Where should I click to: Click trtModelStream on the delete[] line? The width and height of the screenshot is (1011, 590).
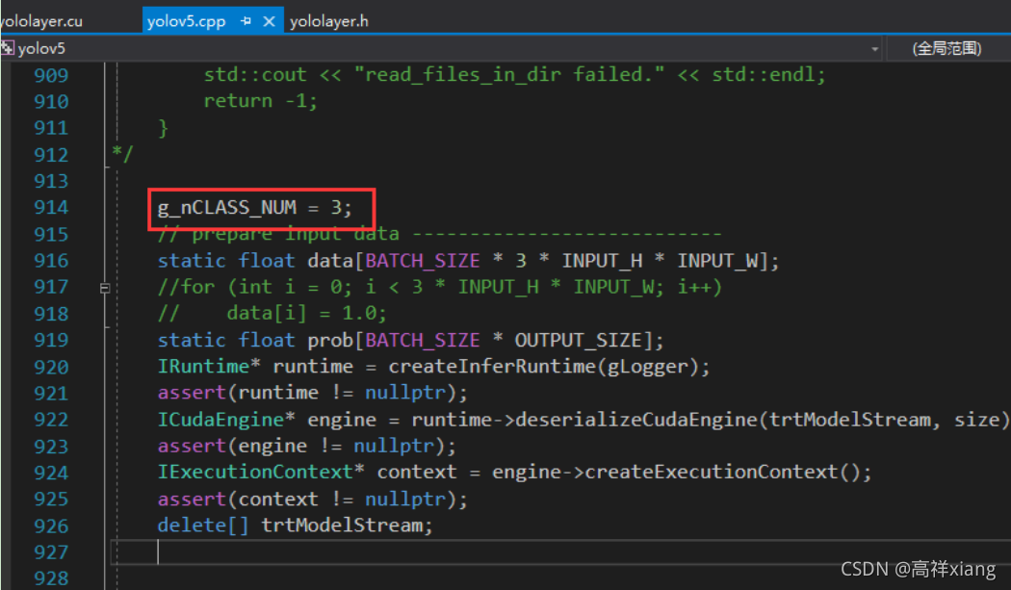point(342,526)
